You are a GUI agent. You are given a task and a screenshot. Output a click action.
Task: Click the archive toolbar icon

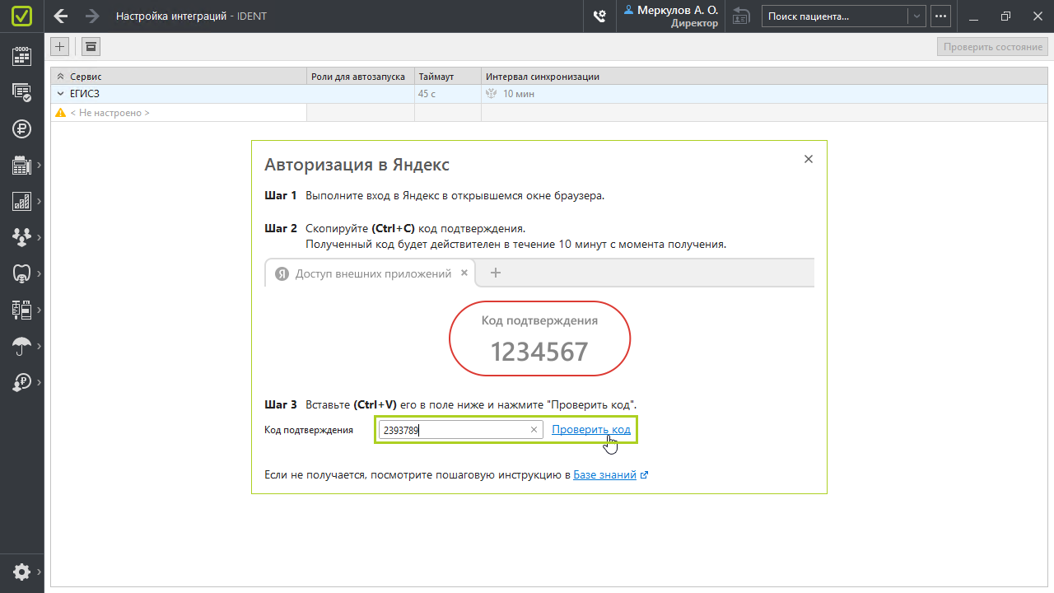pyautogui.click(x=91, y=47)
